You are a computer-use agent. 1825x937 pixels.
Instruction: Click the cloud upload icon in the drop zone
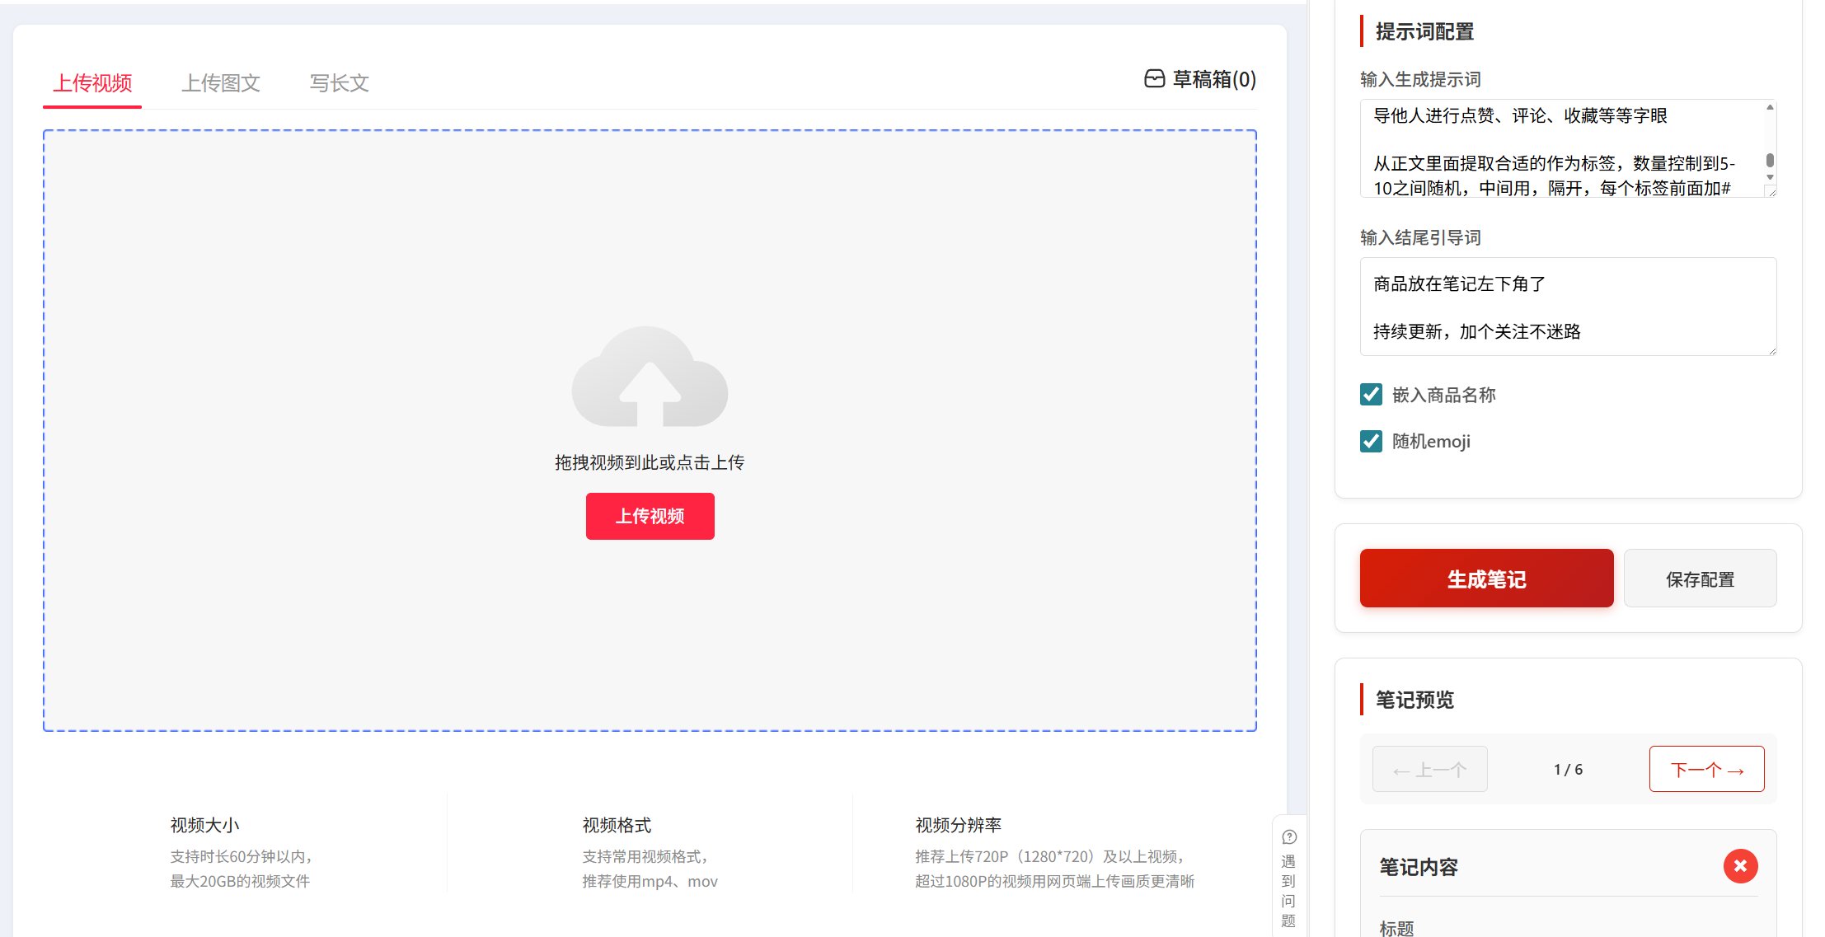[650, 379]
